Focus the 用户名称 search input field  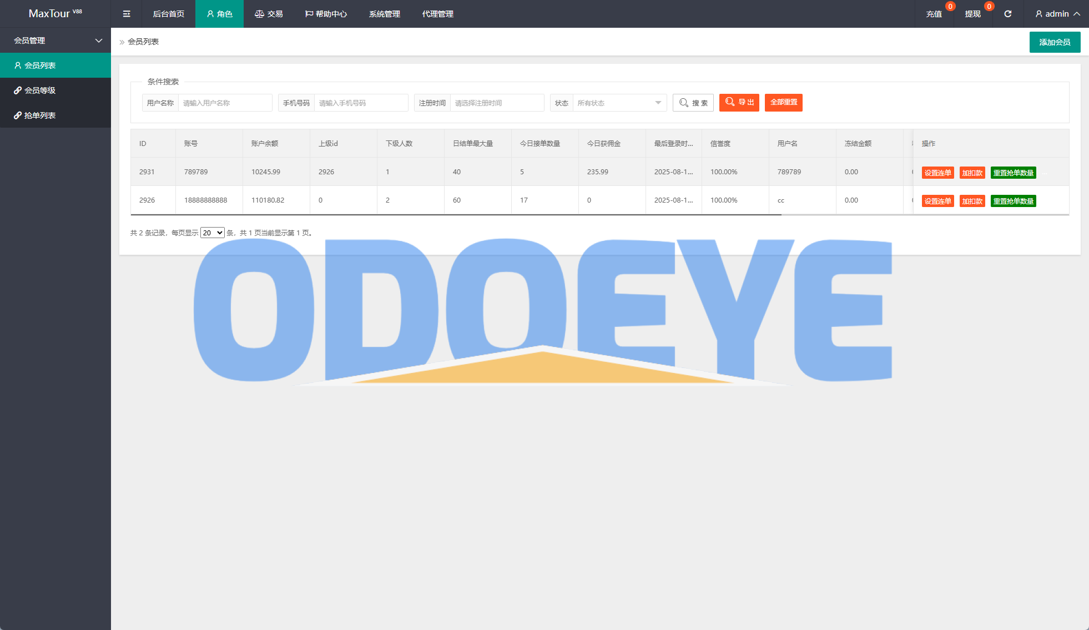225,103
